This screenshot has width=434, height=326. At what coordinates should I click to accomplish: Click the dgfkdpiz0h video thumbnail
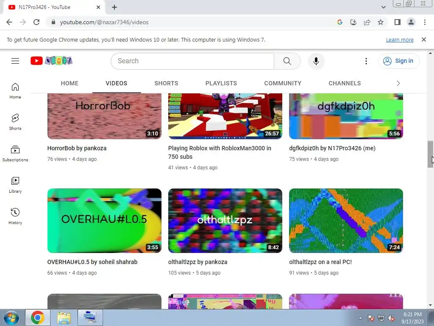click(x=346, y=116)
